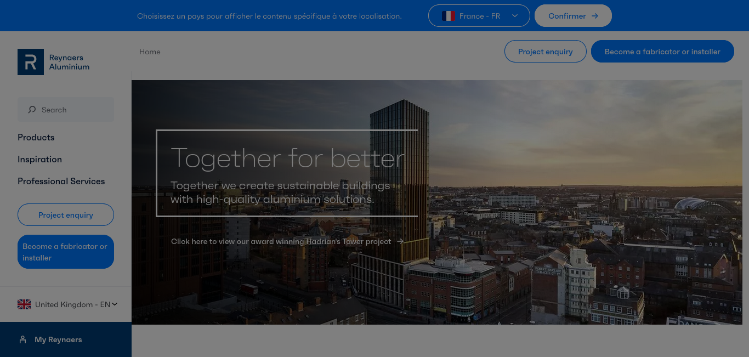Click the French flag icon
749x357 pixels.
coord(449,16)
